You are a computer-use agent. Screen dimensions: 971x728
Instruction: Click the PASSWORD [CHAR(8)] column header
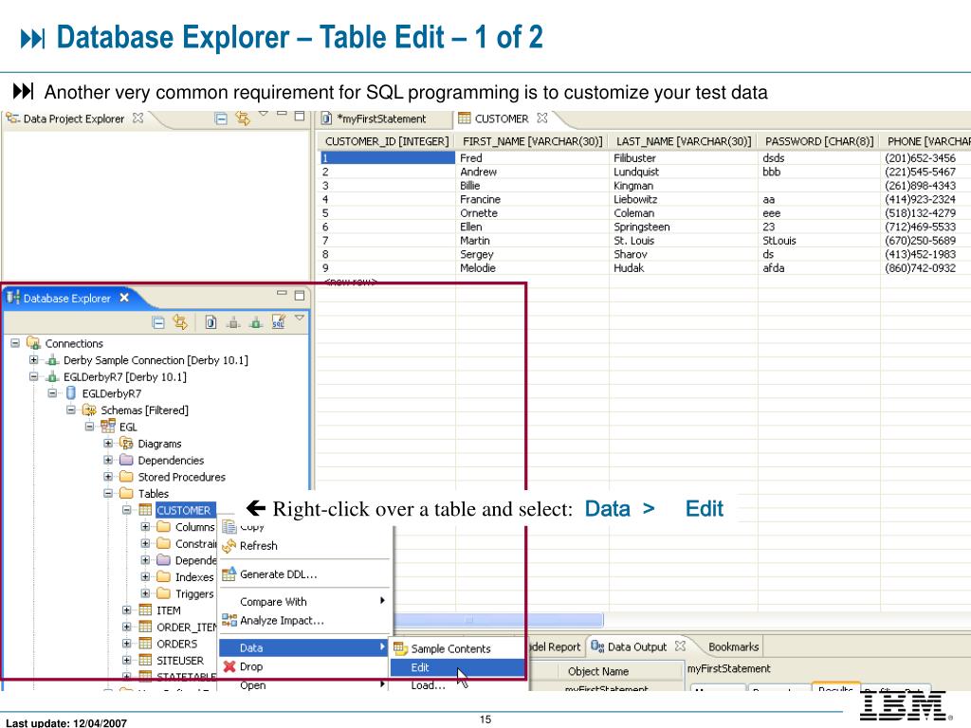pos(818,141)
